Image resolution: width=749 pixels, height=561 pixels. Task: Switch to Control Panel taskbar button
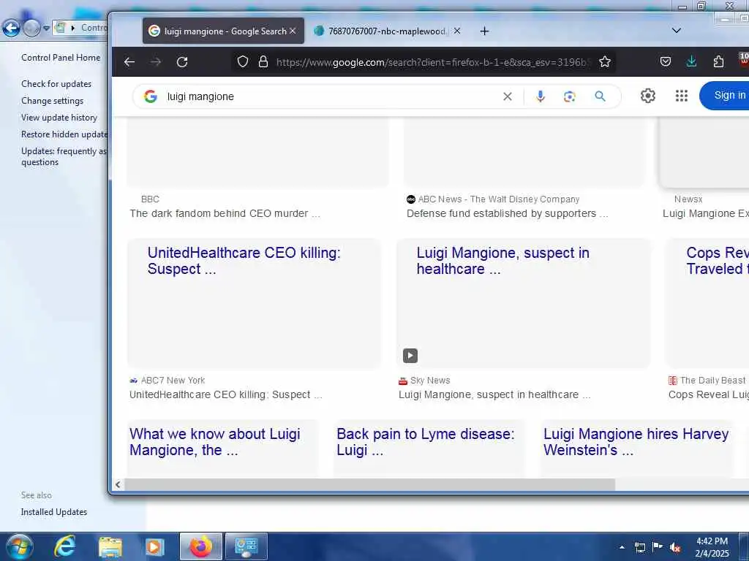(246, 546)
